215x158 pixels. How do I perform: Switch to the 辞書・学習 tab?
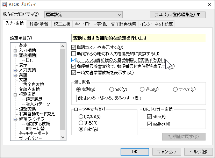click(39, 24)
